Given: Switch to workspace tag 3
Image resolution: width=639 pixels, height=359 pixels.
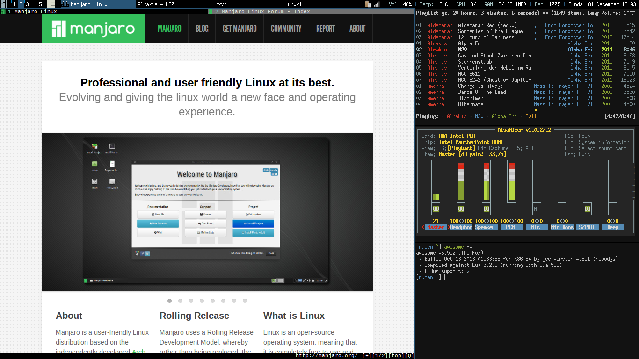Looking at the screenshot, I should [27, 4].
